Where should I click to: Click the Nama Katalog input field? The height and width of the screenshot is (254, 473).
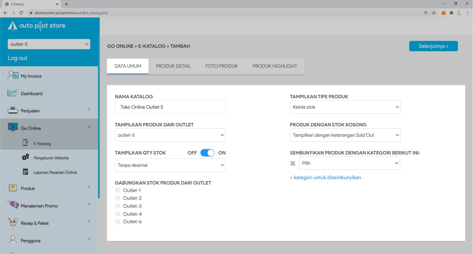170,107
